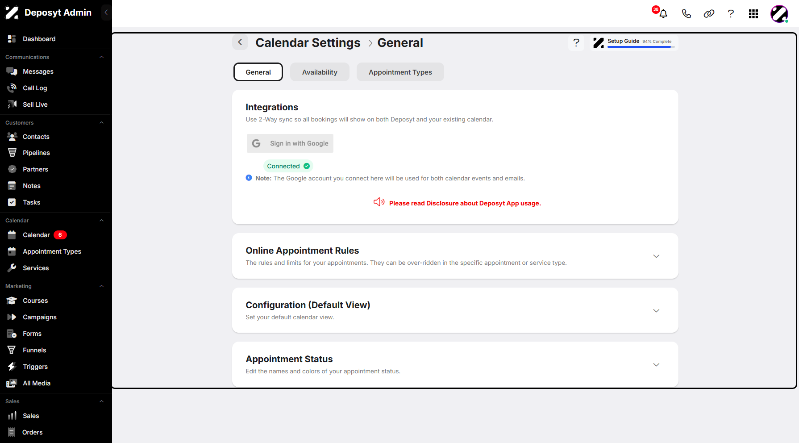The image size is (799, 443).
Task: Click the Dashboard sidebar icon
Action: click(x=12, y=39)
